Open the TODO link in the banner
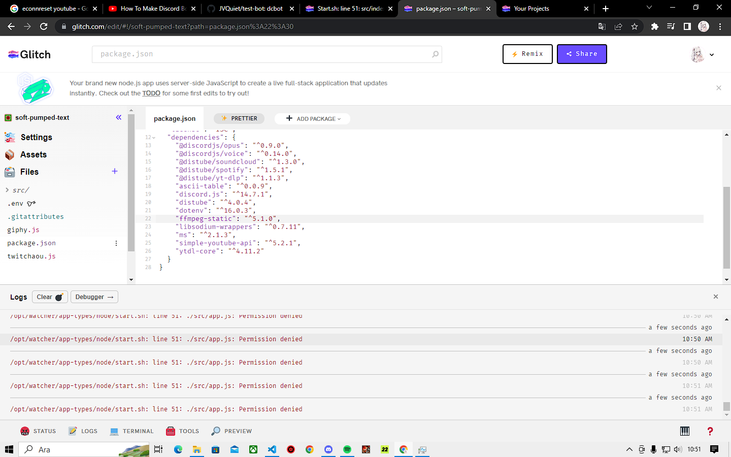The image size is (731, 457). coord(151,93)
